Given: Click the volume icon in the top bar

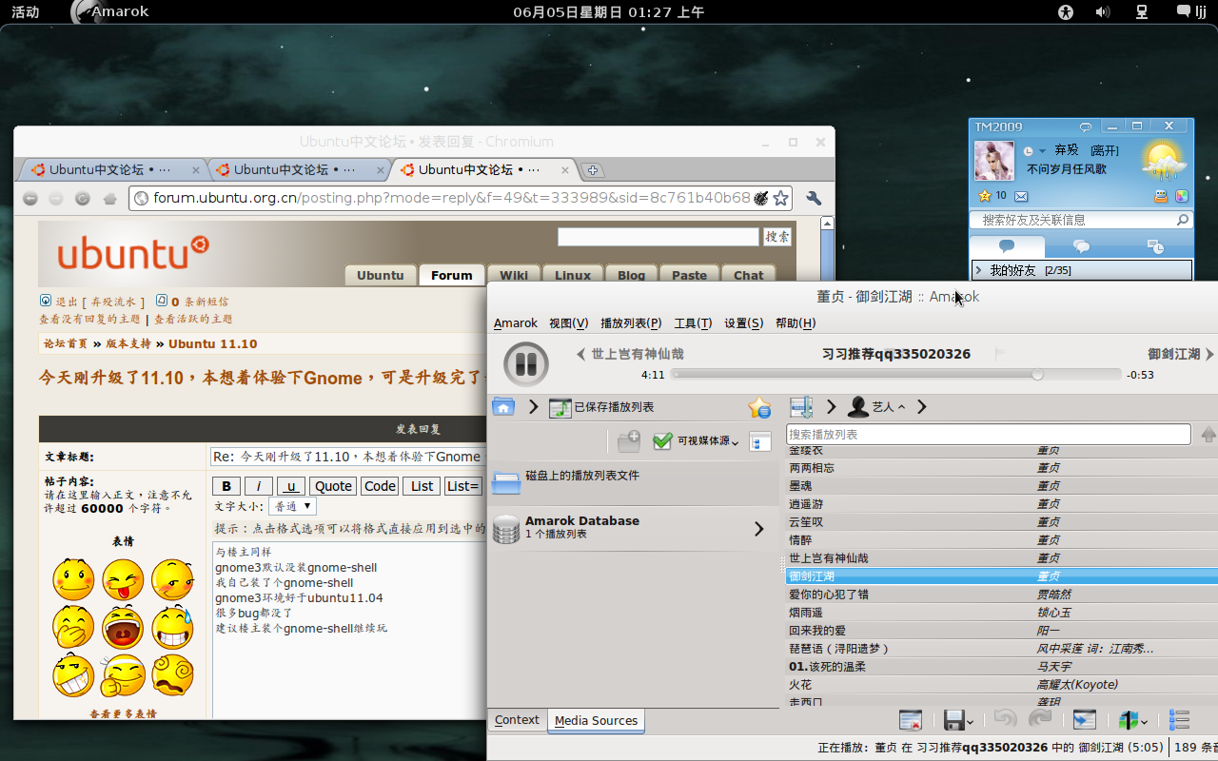Looking at the screenshot, I should click(1103, 12).
